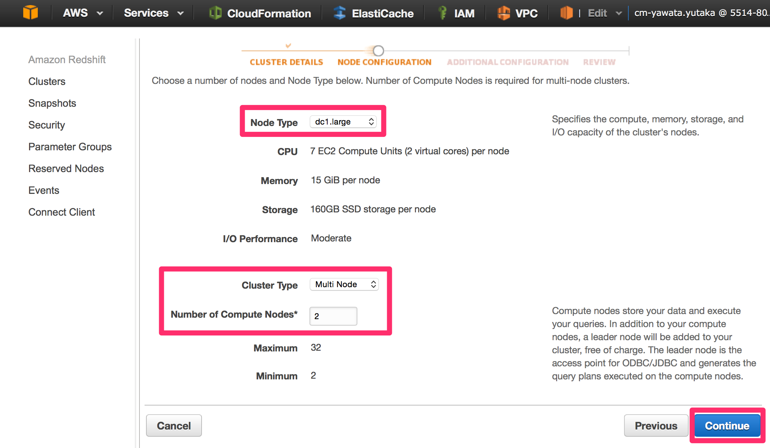This screenshot has height=448, width=770.
Task: Click the orange cube icon beside Edit
Action: 566,12
